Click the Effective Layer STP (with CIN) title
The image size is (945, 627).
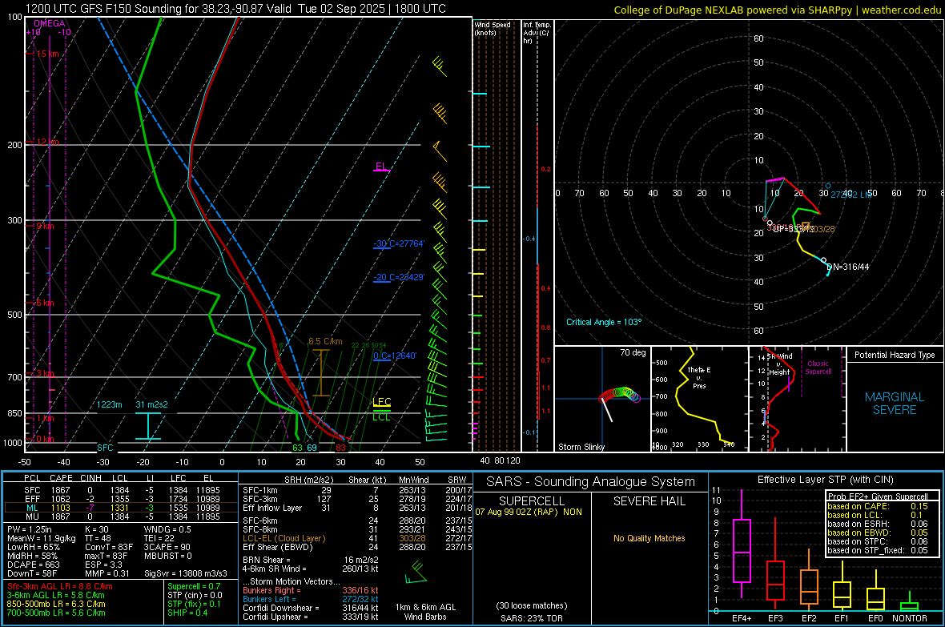825,480
